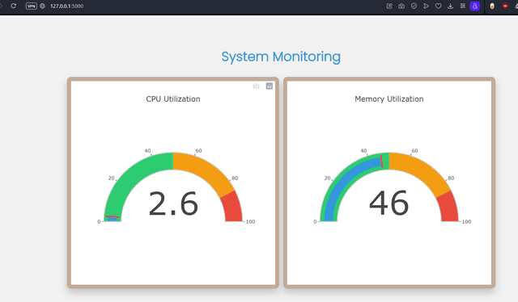Take a browser snapshot with camera icon
This screenshot has width=518, height=302.
coord(401,6)
